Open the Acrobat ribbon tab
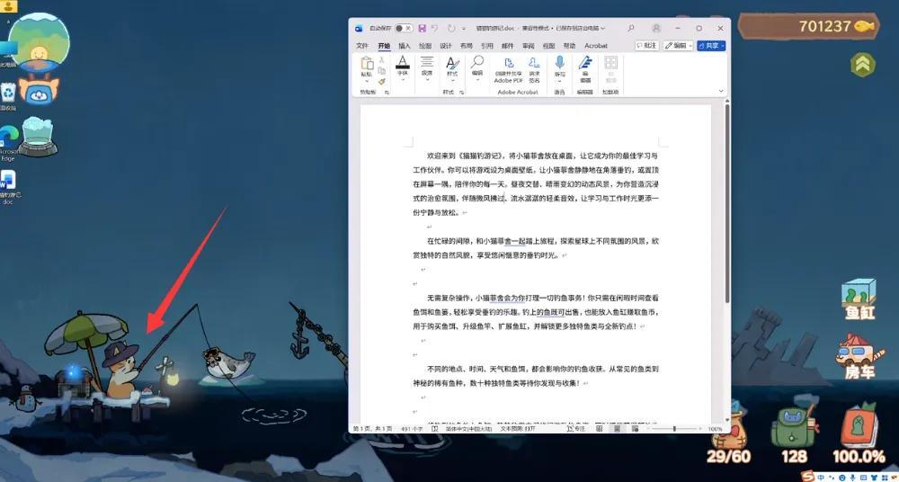Image resolution: width=899 pixels, height=482 pixels. click(x=596, y=45)
